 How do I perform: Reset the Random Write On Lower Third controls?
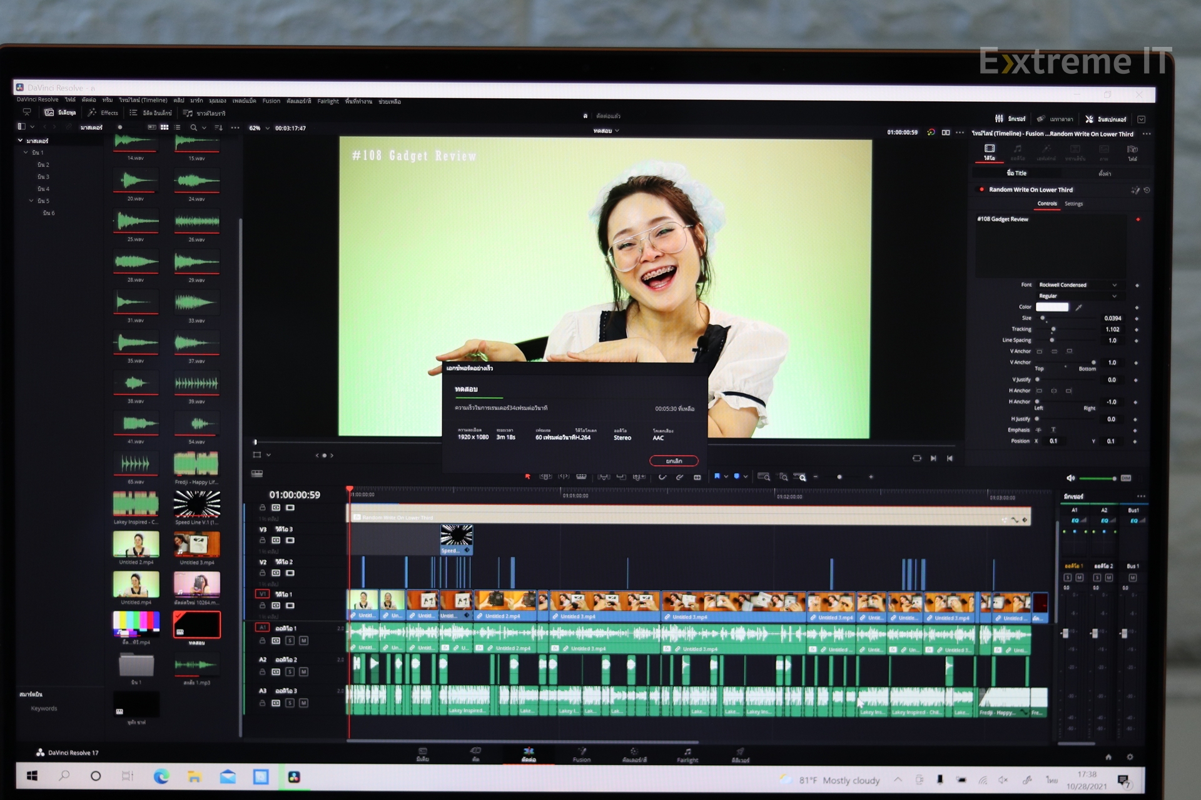(x=1147, y=190)
